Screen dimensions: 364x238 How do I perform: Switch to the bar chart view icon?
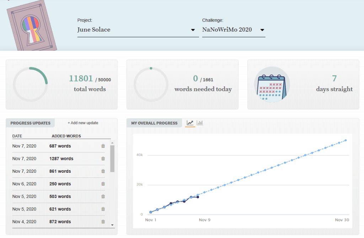coord(200,123)
